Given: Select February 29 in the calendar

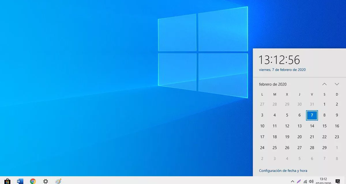Looking at the screenshot, I should pos(324,147).
